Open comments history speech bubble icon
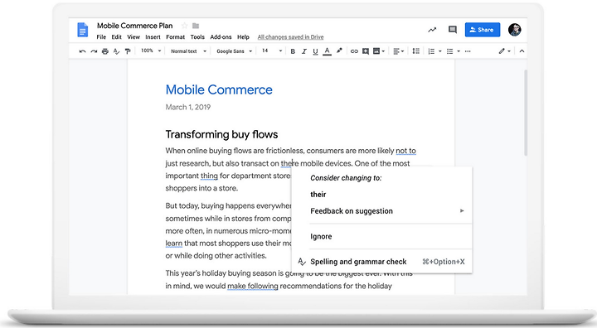 tap(453, 30)
